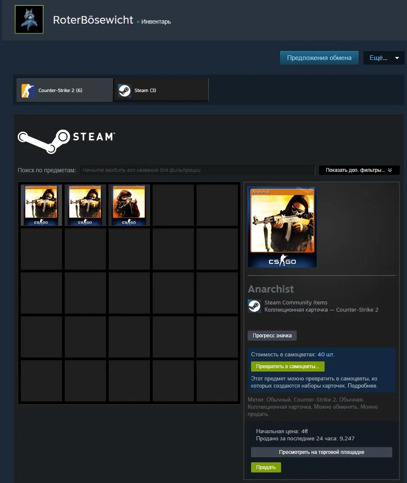Open the RoterBösewicht profile avatar
This screenshot has height=483, width=407.
(29, 19)
